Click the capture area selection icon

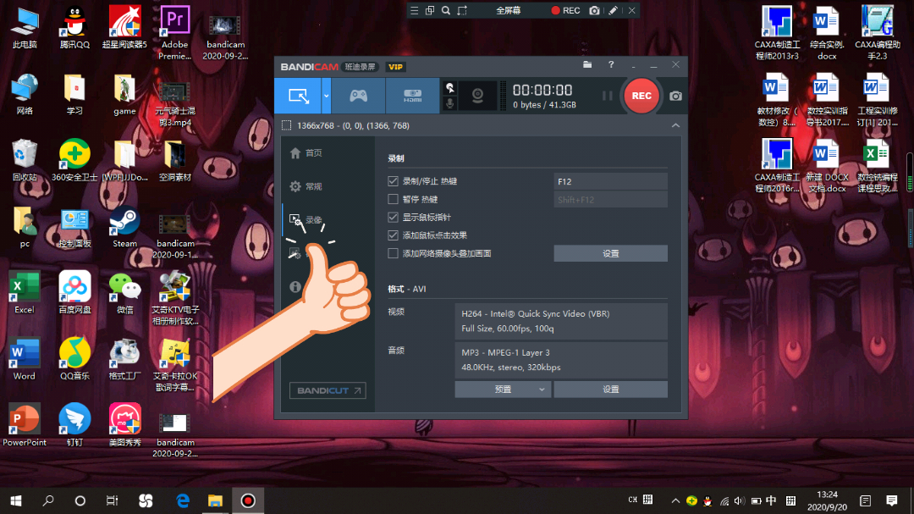pyautogui.click(x=286, y=125)
